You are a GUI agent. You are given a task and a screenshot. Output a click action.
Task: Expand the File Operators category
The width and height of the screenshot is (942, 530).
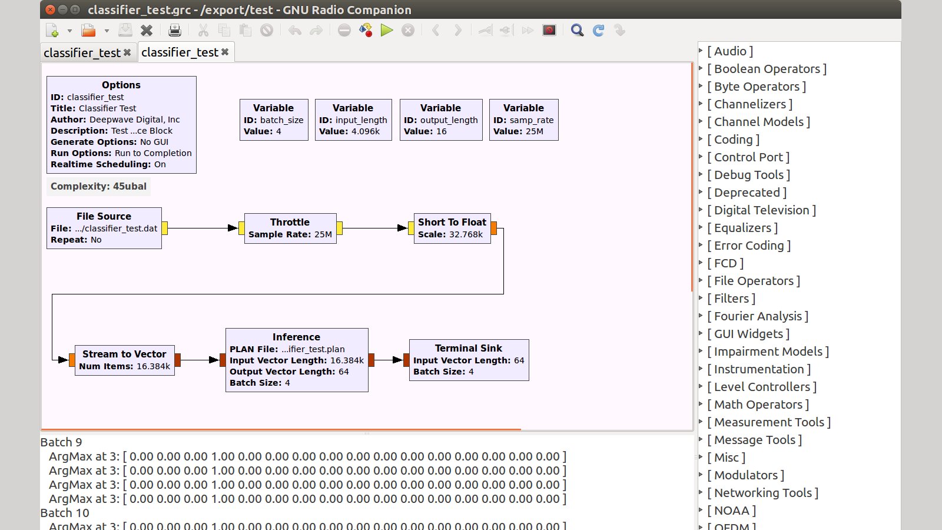701,280
